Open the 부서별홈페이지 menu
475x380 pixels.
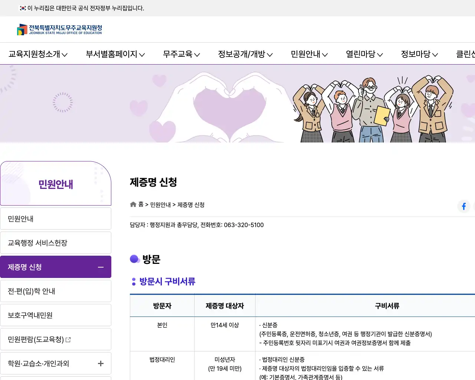pos(115,54)
